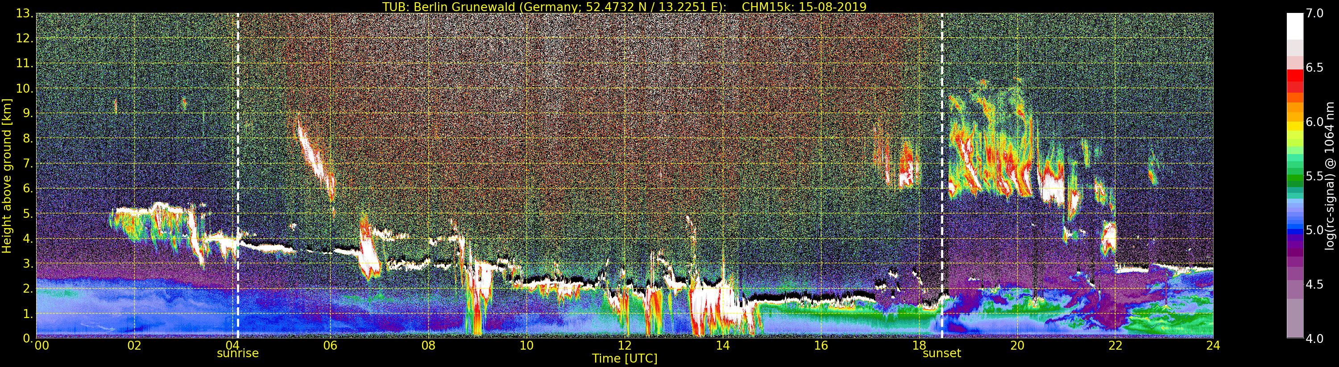The image size is (1339, 367).
Task: Click the 4.0 tick label on colorbar
Action: click(1314, 339)
